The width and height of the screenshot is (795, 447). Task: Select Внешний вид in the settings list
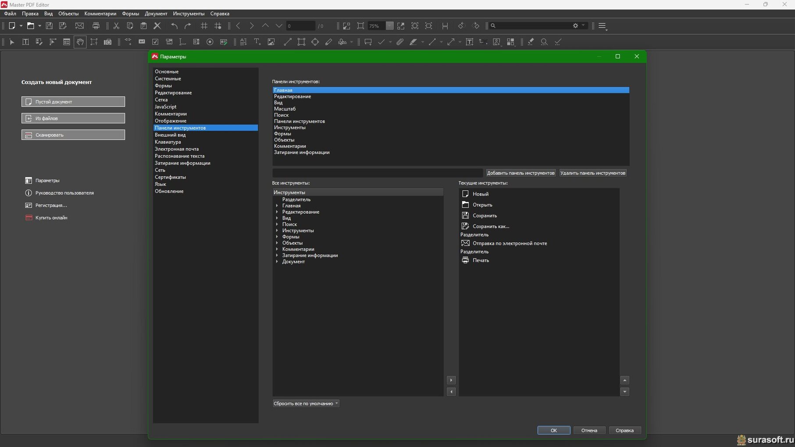pos(170,135)
